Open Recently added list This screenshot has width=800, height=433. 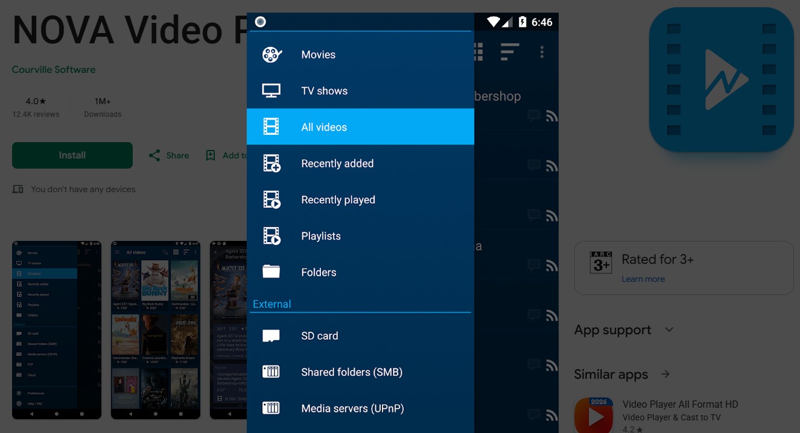(x=360, y=163)
